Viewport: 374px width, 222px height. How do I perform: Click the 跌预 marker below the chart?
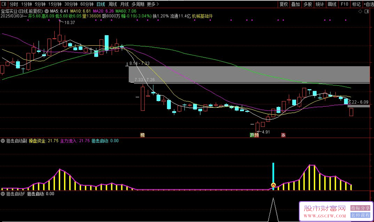pyautogui.click(x=254, y=135)
